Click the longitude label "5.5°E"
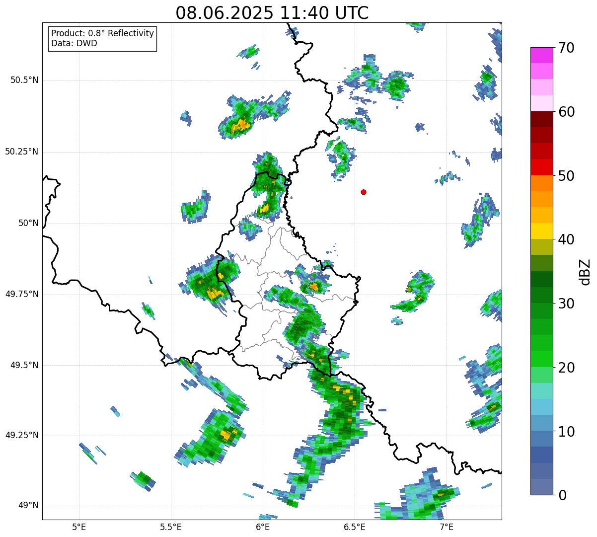Image resolution: width=597 pixels, height=537 pixels. pyautogui.click(x=171, y=527)
